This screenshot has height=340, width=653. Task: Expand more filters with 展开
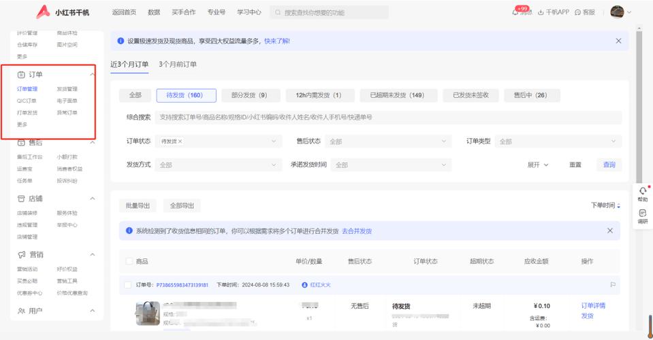(537, 165)
